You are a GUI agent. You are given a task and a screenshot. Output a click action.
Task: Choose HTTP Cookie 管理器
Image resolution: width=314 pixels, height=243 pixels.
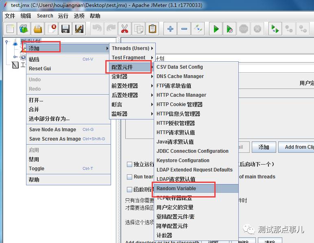[x=196, y=104]
